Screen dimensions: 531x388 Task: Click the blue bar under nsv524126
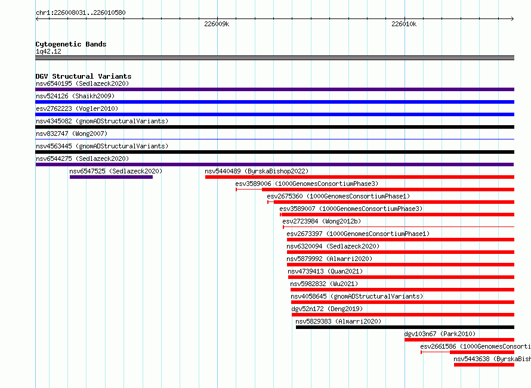(x=274, y=102)
